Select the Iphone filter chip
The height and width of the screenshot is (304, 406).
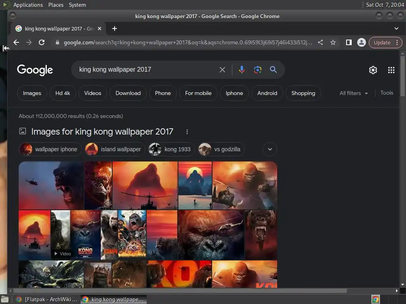234,93
